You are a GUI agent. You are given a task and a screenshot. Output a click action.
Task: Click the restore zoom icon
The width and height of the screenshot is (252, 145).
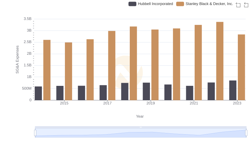[x=246, y=5]
